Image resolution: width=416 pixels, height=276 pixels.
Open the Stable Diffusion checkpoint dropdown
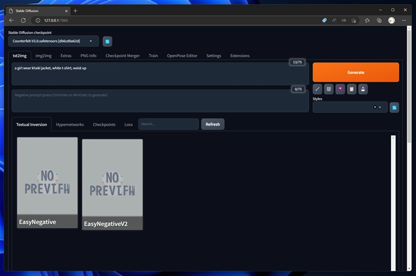[x=54, y=41]
